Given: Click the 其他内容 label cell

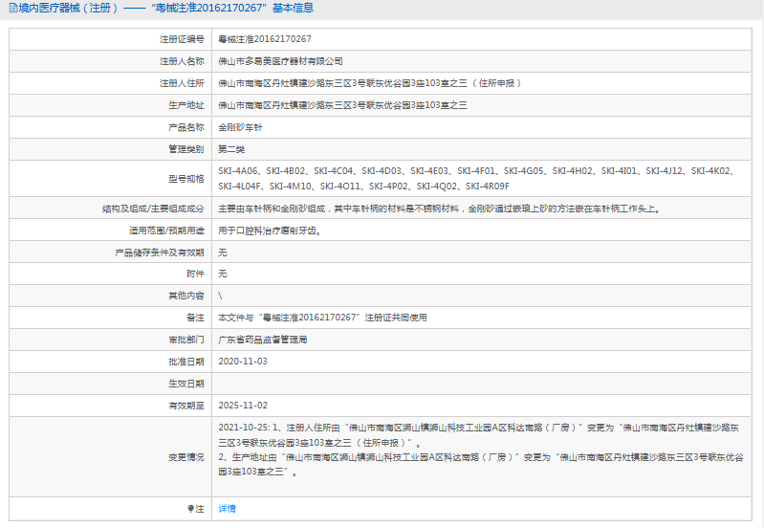Looking at the screenshot, I should pyautogui.click(x=111, y=296).
